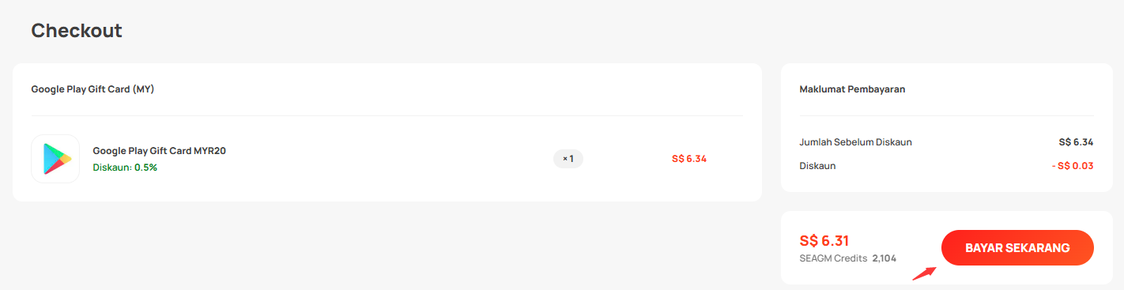This screenshot has width=1124, height=290.
Task: Click the - S$ 0.03 discount amount
Action: [x=1073, y=166]
